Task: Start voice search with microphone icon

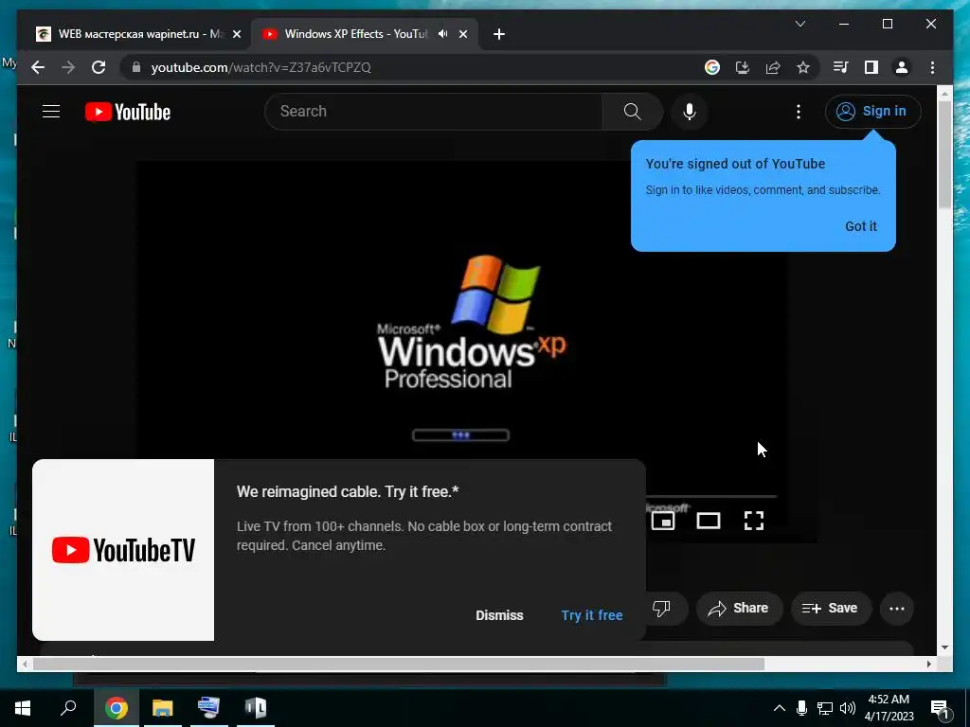Action: tap(690, 112)
